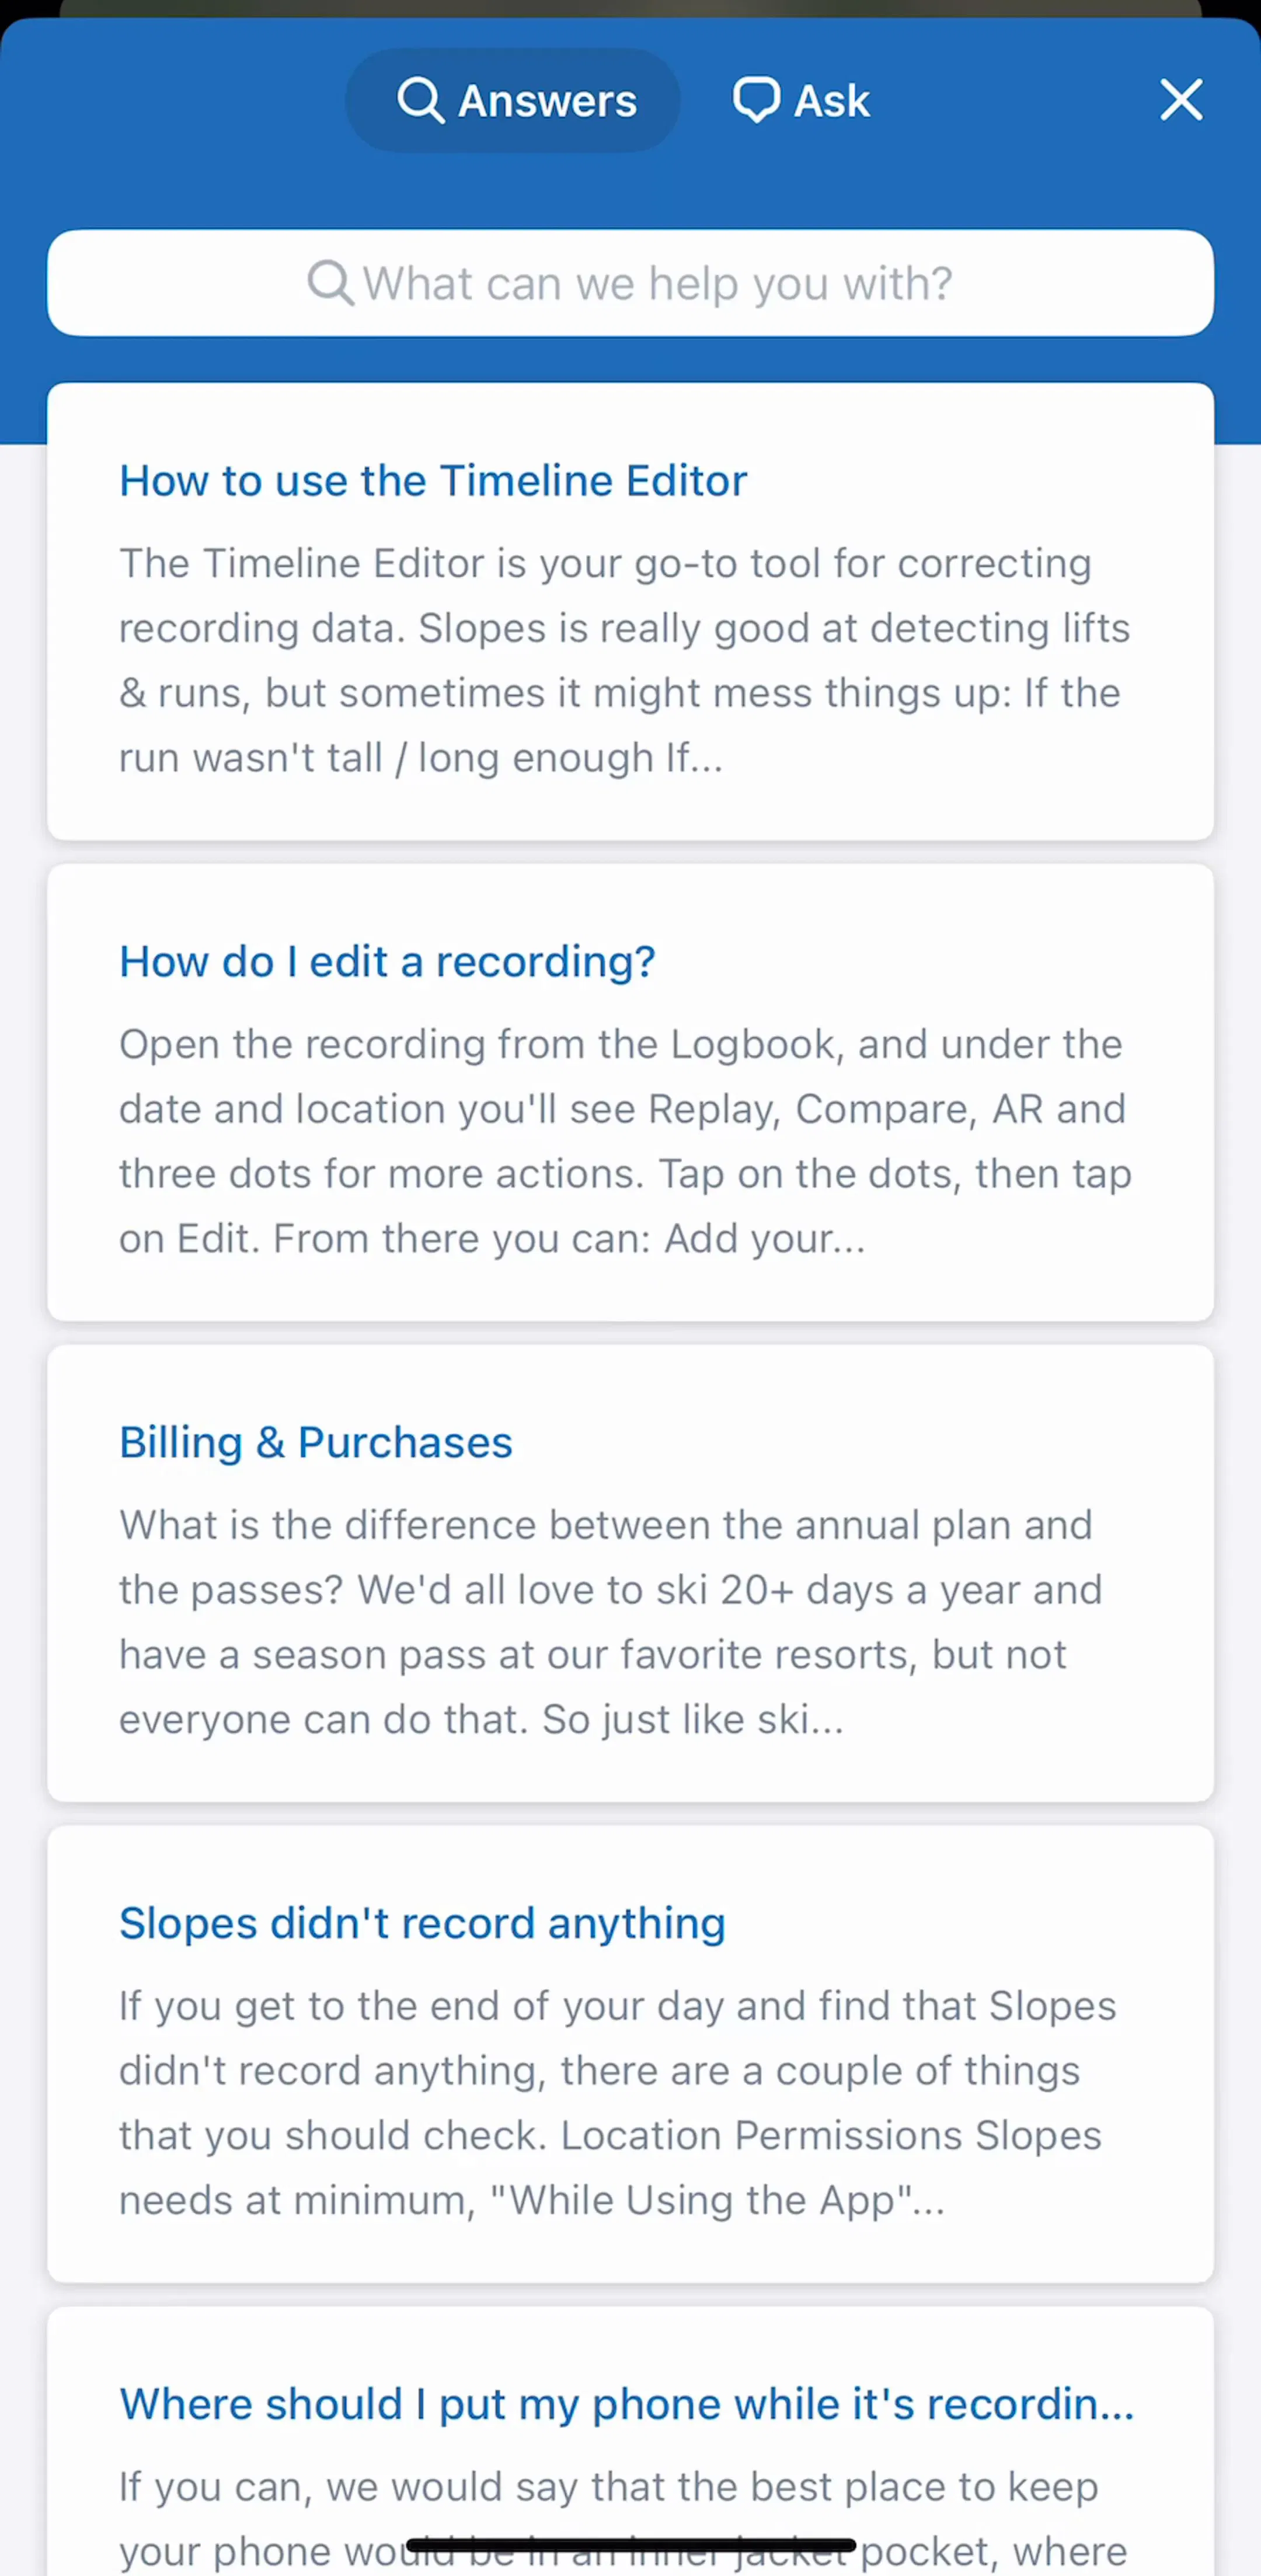Image resolution: width=1261 pixels, height=2576 pixels.
Task: Open 'How do I edit a recording?' article
Action: pos(387,962)
